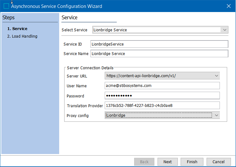Click the User Name field
The width and height of the screenshot is (236, 167).
[x=162, y=86]
